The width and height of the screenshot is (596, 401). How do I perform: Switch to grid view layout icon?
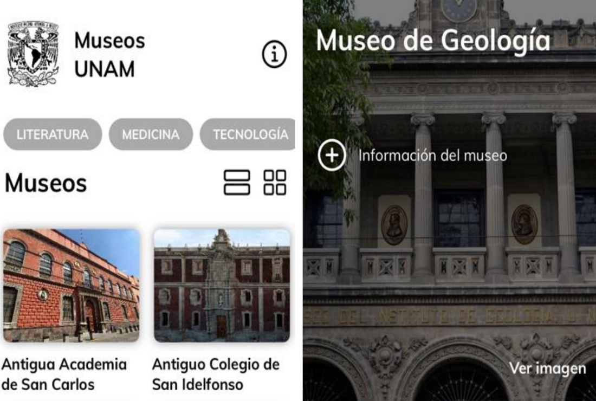pyautogui.click(x=275, y=183)
